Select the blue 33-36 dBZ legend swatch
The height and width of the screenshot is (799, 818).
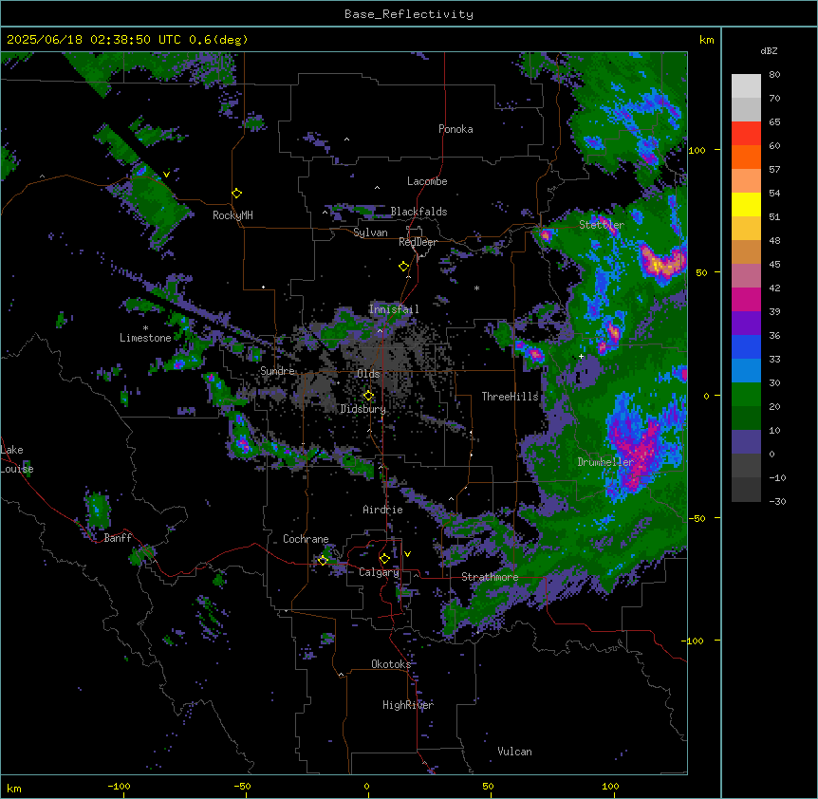point(746,346)
